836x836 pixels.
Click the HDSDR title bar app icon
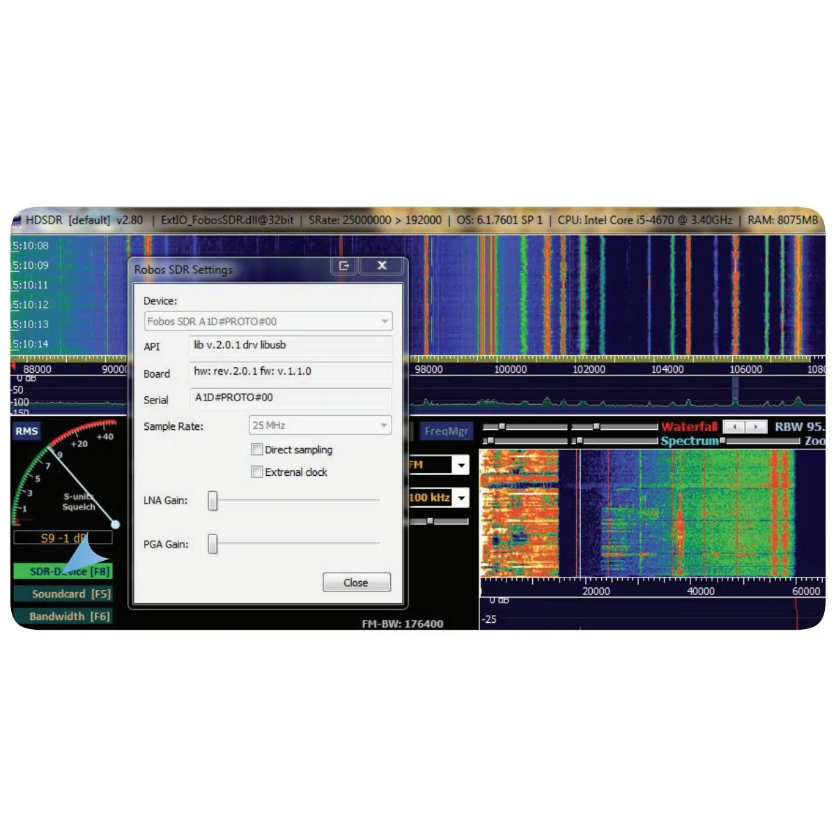[17, 220]
